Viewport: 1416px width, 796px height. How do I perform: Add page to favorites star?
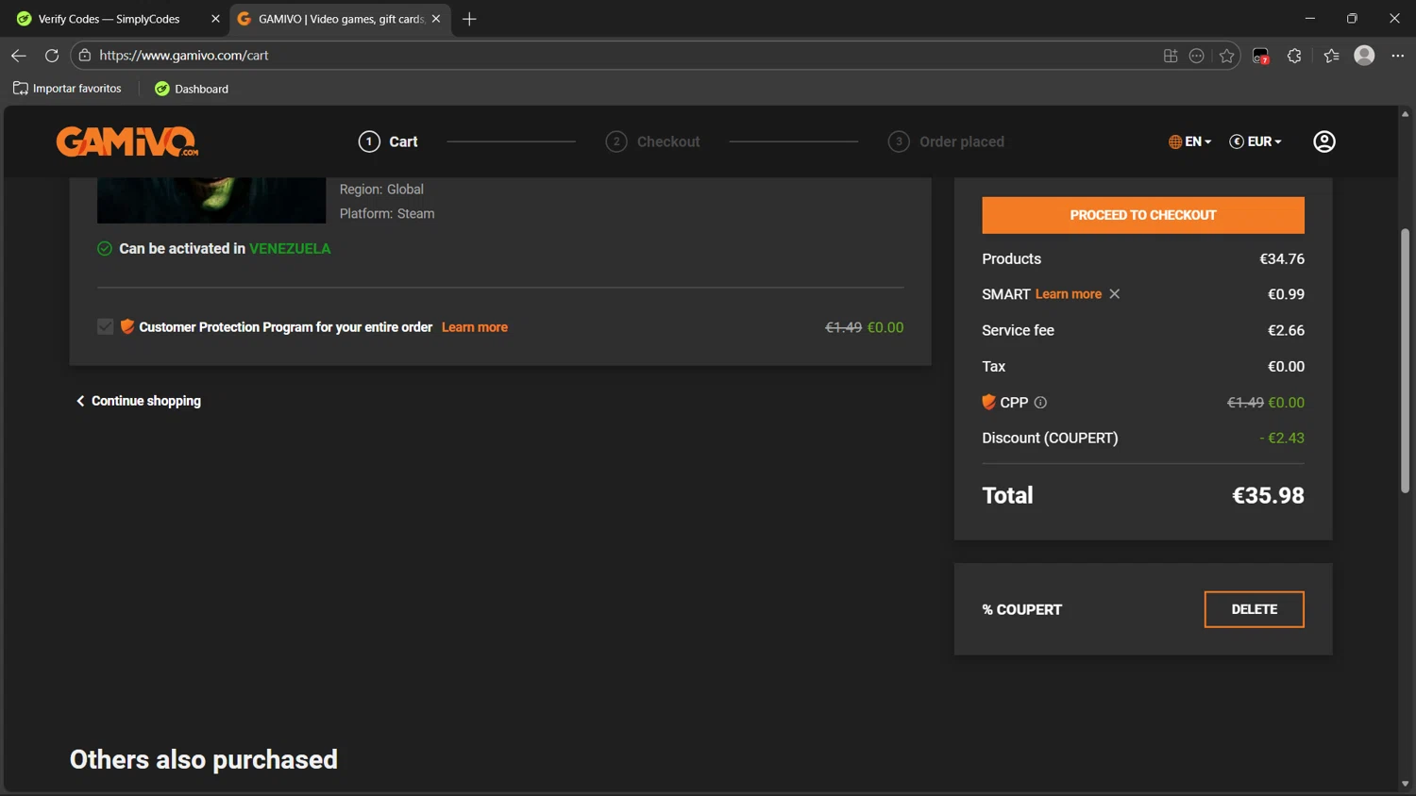tap(1226, 56)
